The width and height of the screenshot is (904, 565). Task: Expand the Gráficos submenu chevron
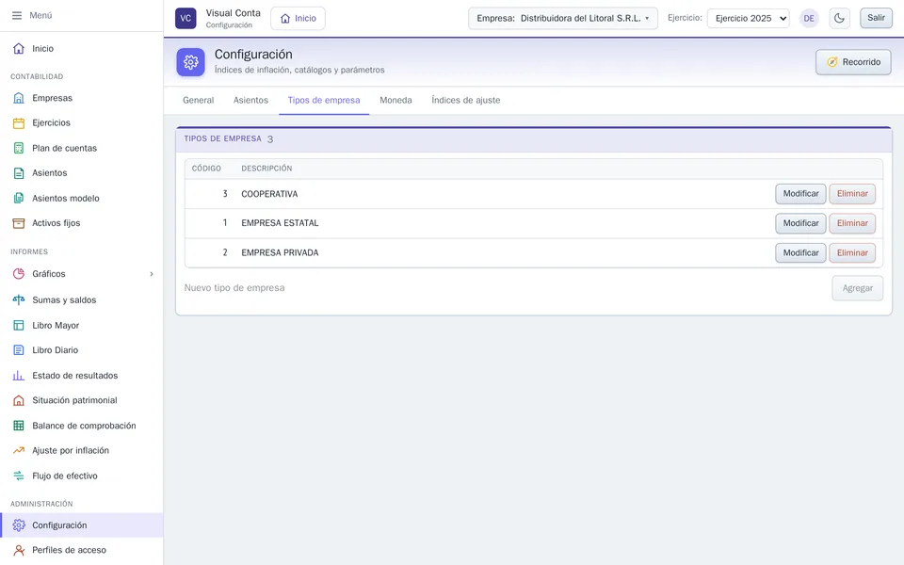pyautogui.click(x=152, y=274)
